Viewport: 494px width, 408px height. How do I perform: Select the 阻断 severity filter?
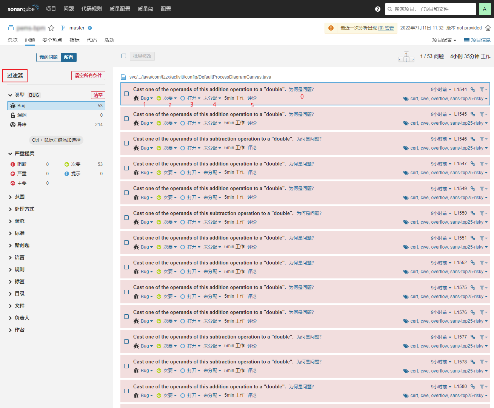(29, 164)
